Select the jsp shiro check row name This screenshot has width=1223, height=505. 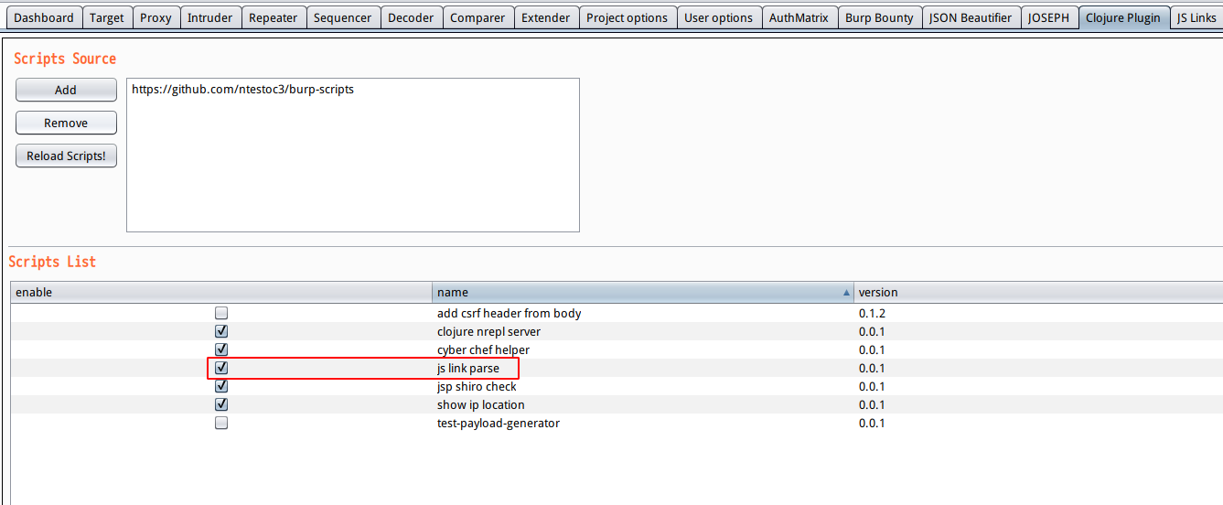click(x=477, y=386)
